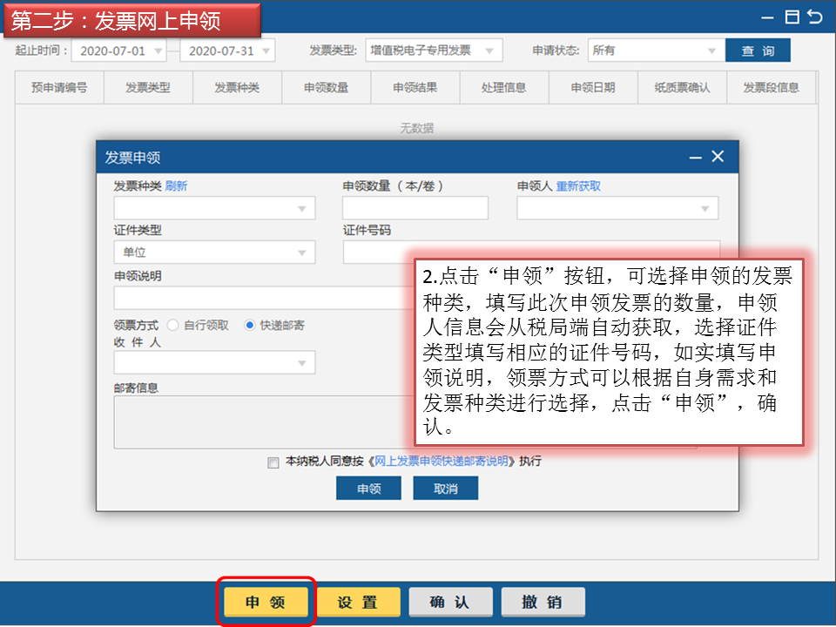Open the end date dropdown 2020-07-31
The height and width of the screenshot is (627, 836).
(x=227, y=51)
